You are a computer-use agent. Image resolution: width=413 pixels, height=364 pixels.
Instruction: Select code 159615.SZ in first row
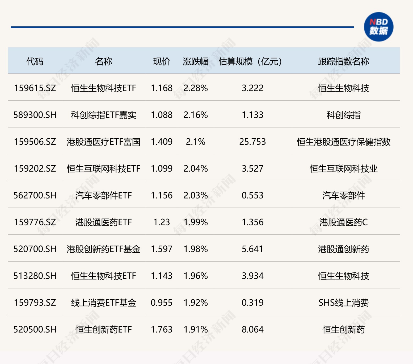pos(35,88)
